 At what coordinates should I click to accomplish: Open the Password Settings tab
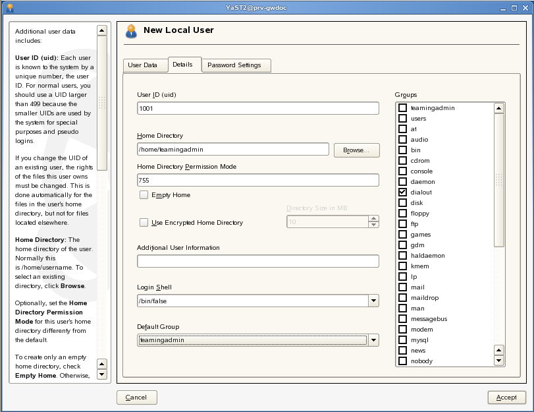click(234, 65)
